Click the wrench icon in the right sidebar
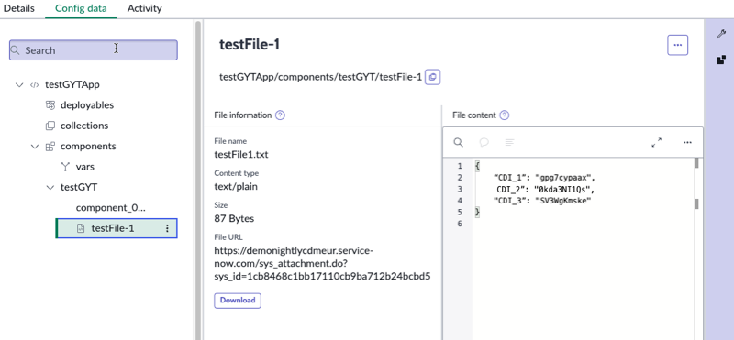 [721, 34]
